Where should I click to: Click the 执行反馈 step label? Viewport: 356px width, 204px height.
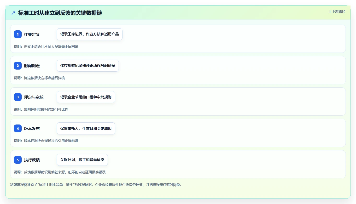(x=32, y=160)
